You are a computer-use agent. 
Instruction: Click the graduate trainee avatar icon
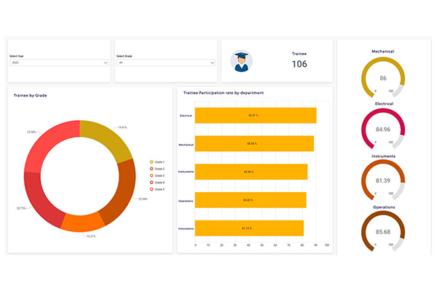click(241, 61)
